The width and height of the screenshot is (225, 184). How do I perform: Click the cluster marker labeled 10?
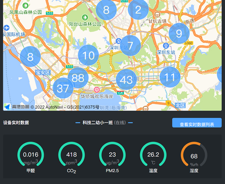(x=88, y=55)
